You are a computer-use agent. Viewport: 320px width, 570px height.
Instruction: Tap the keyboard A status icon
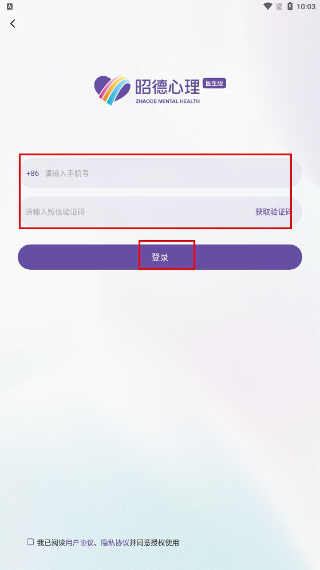(x=10, y=6)
